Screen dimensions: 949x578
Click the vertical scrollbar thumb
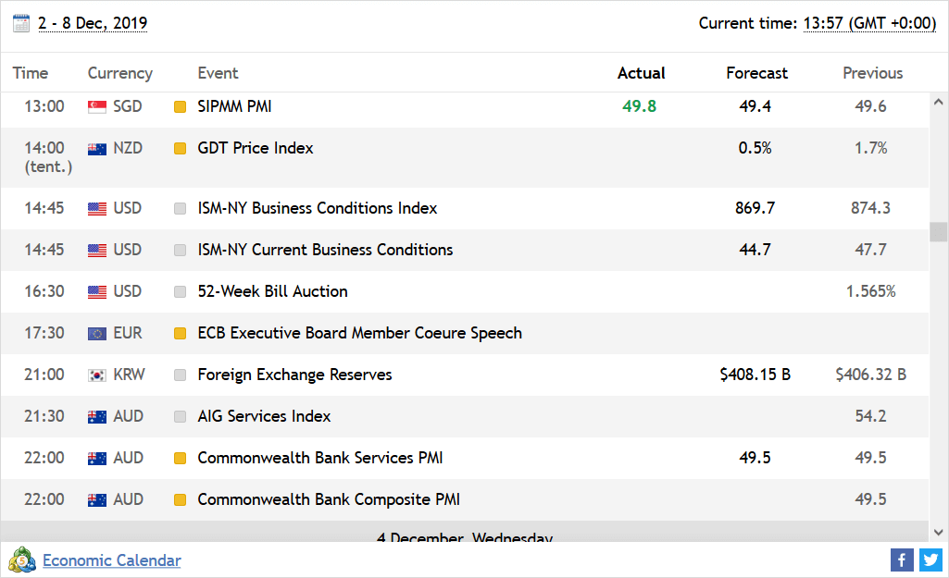[x=939, y=231]
